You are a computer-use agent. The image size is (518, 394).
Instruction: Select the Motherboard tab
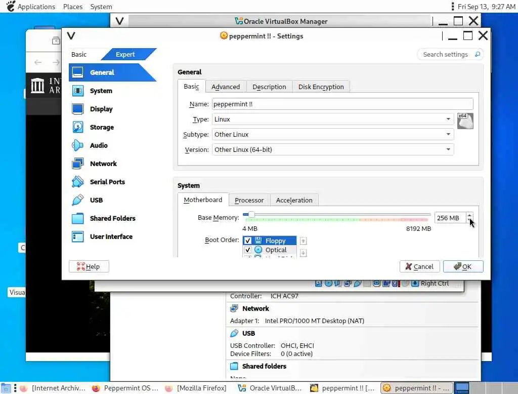[x=203, y=200]
